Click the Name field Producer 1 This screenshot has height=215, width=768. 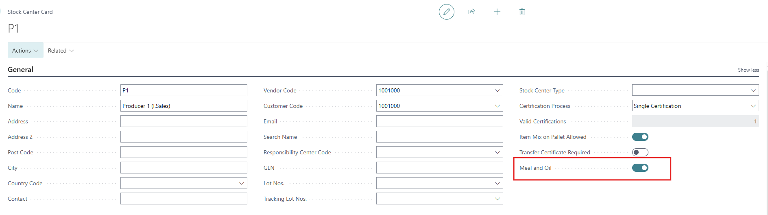(x=184, y=106)
